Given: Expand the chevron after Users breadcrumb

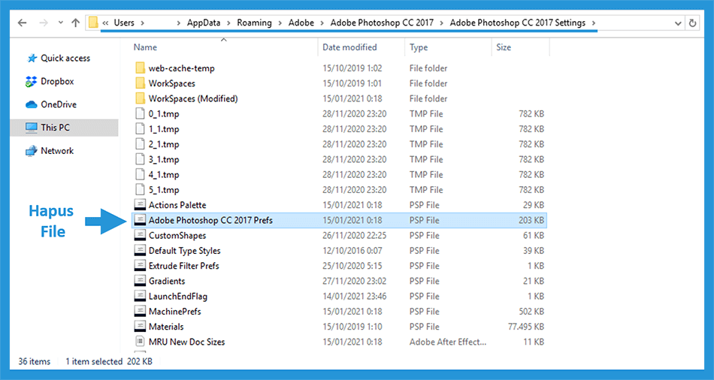Looking at the screenshot, I should pyautogui.click(x=142, y=23).
